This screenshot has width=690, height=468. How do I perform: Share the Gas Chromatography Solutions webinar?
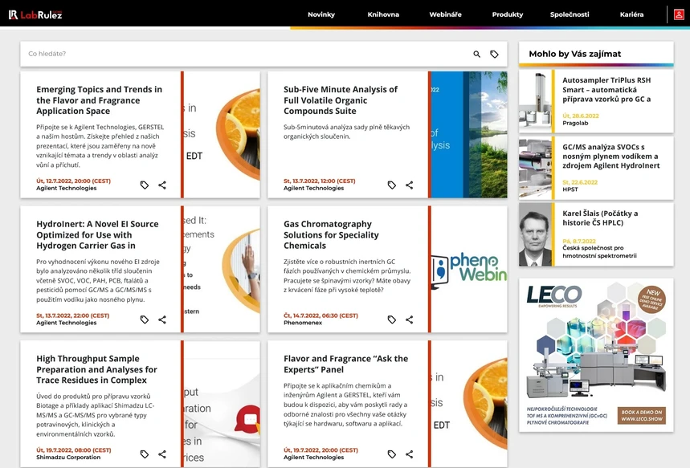click(x=409, y=319)
